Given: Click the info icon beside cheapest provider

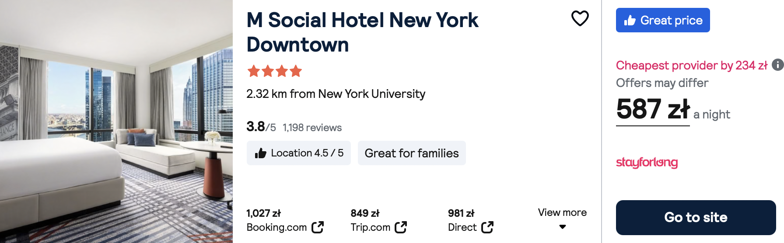Looking at the screenshot, I should click(777, 65).
